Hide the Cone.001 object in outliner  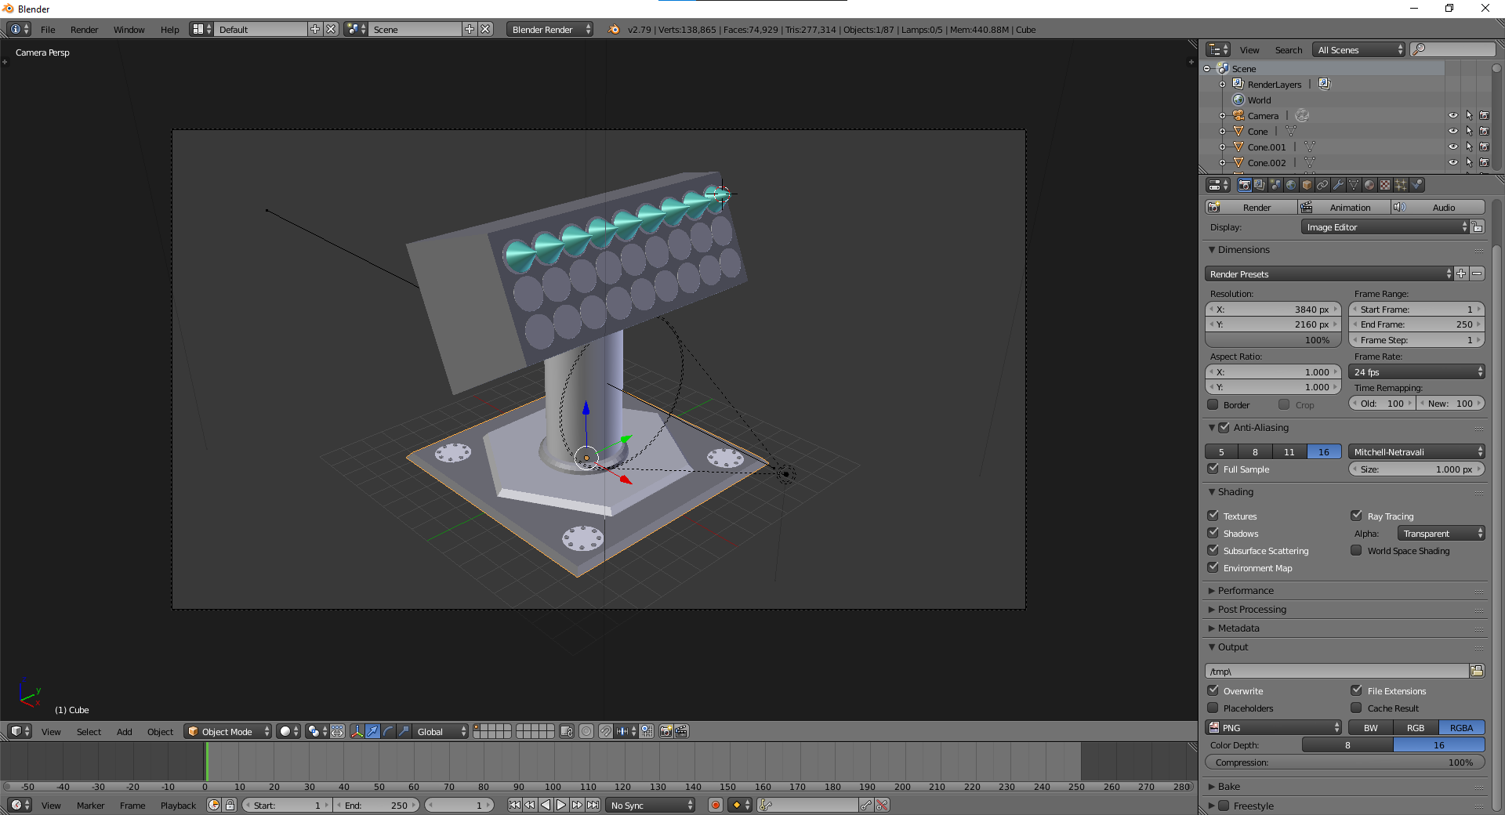coord(1452,147)
